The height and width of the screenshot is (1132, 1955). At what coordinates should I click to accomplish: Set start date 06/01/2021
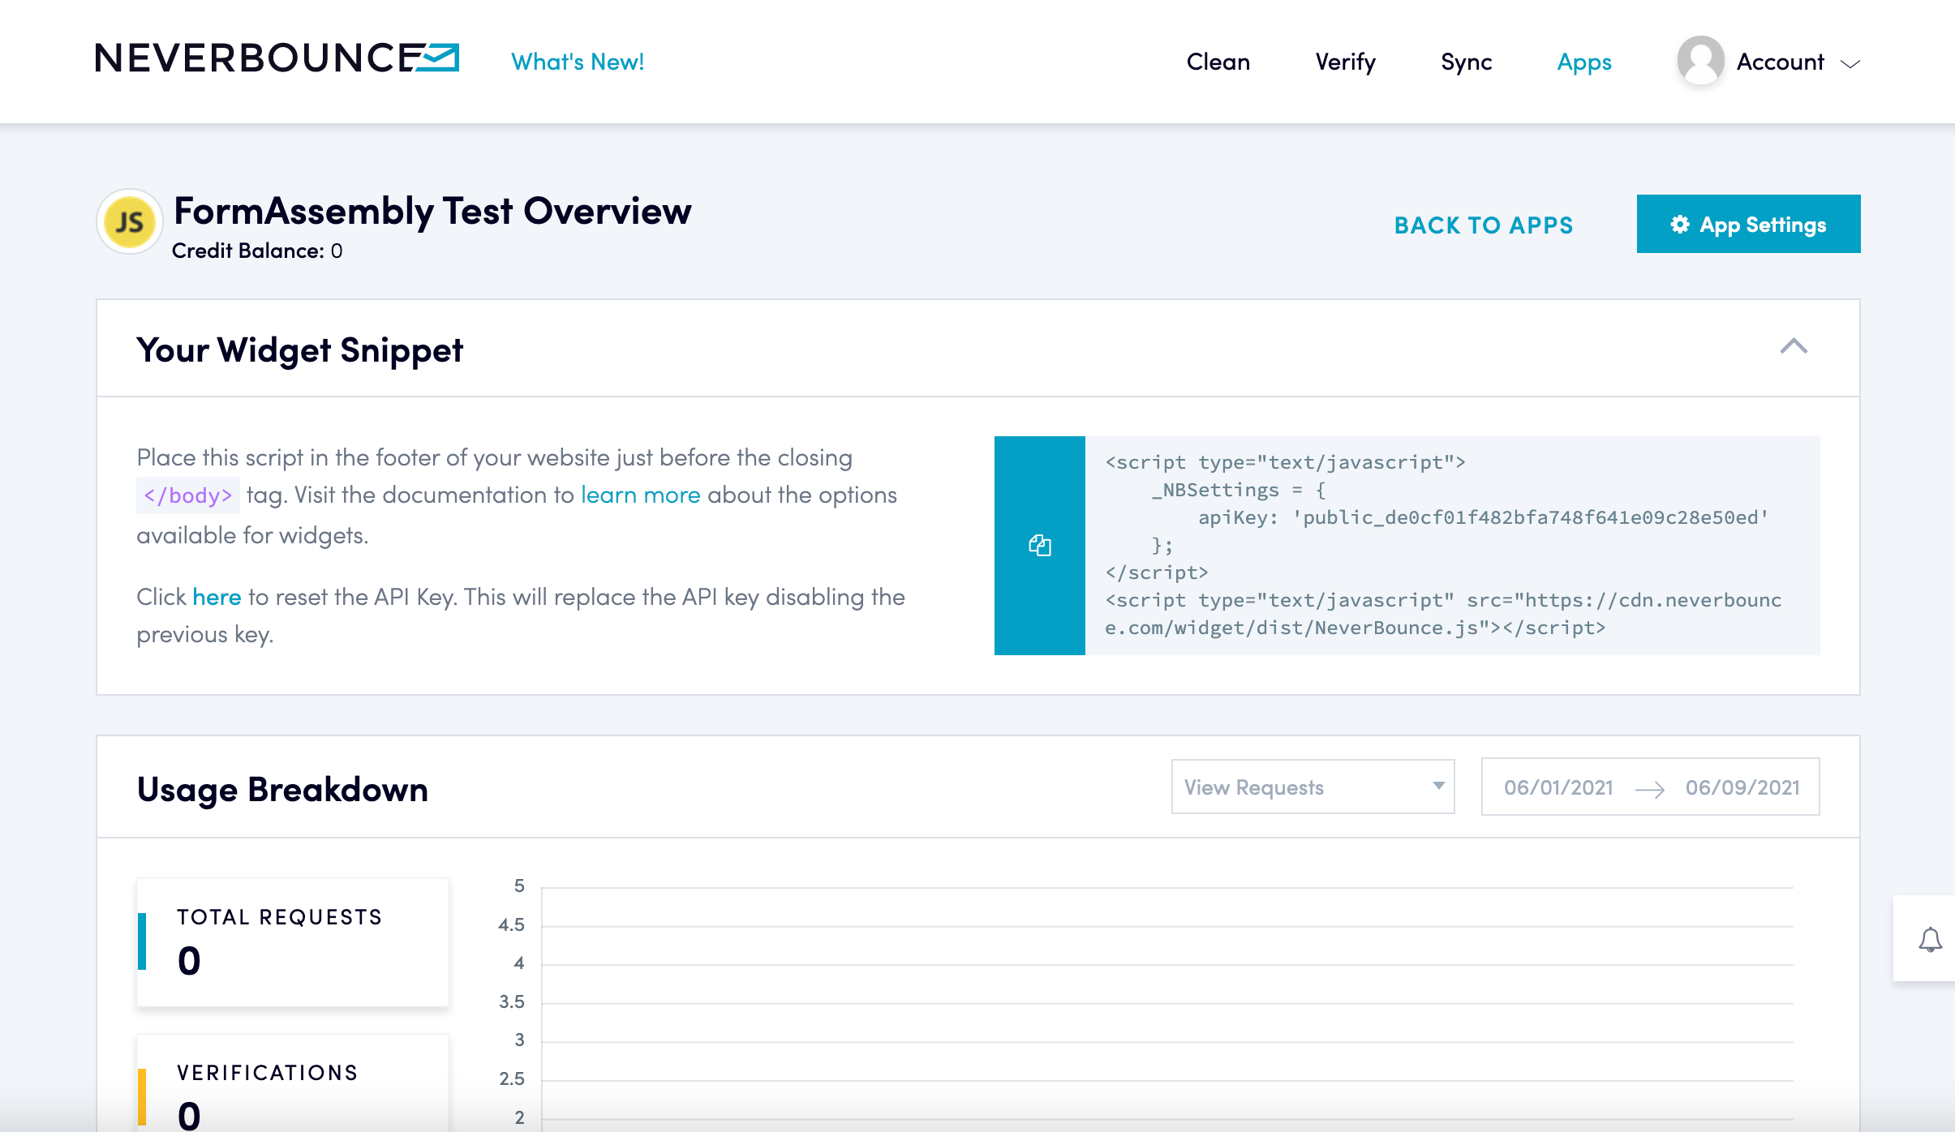[x=1558, y=787]
